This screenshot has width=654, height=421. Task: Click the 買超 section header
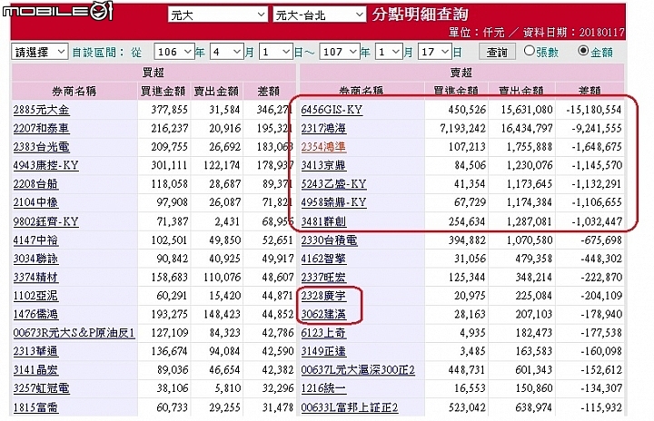coord(154,73)
